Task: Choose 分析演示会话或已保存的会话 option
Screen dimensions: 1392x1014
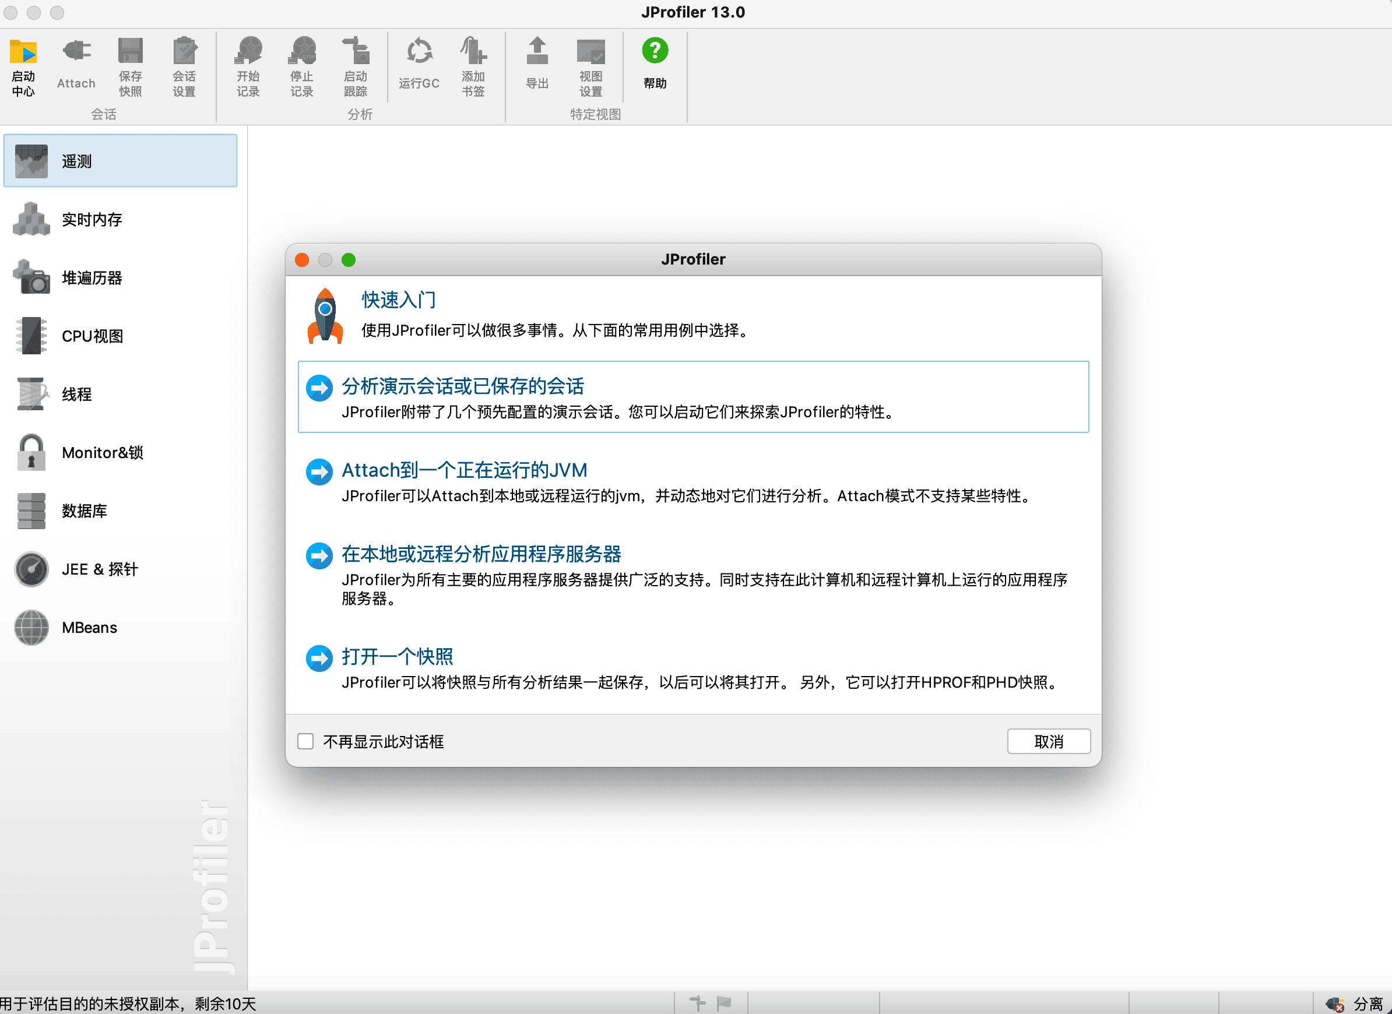Action: (462, 387)
